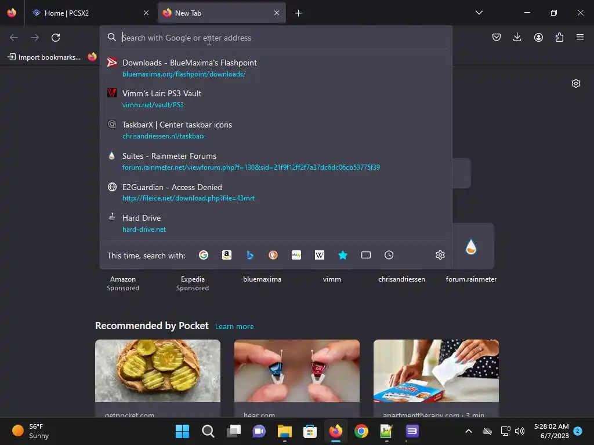Image resolution: width=594 pixels, height=445 pixels.
Task: Switch to Google Chrome on taskbar
Action: tap(361, 431)
